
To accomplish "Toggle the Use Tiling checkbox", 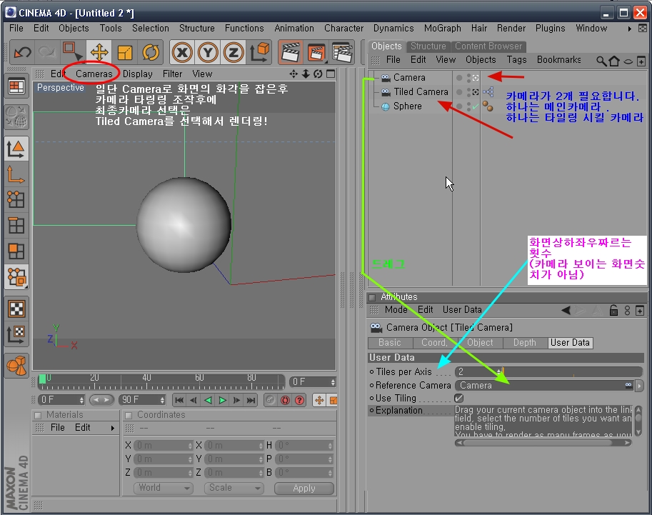I will pos(459,399).
